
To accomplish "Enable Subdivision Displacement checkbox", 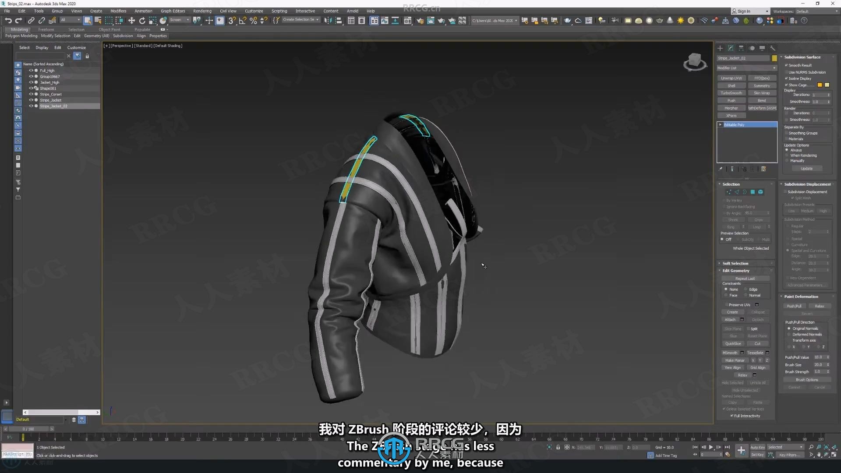I will pyautogui.click(x=785, y=192).
